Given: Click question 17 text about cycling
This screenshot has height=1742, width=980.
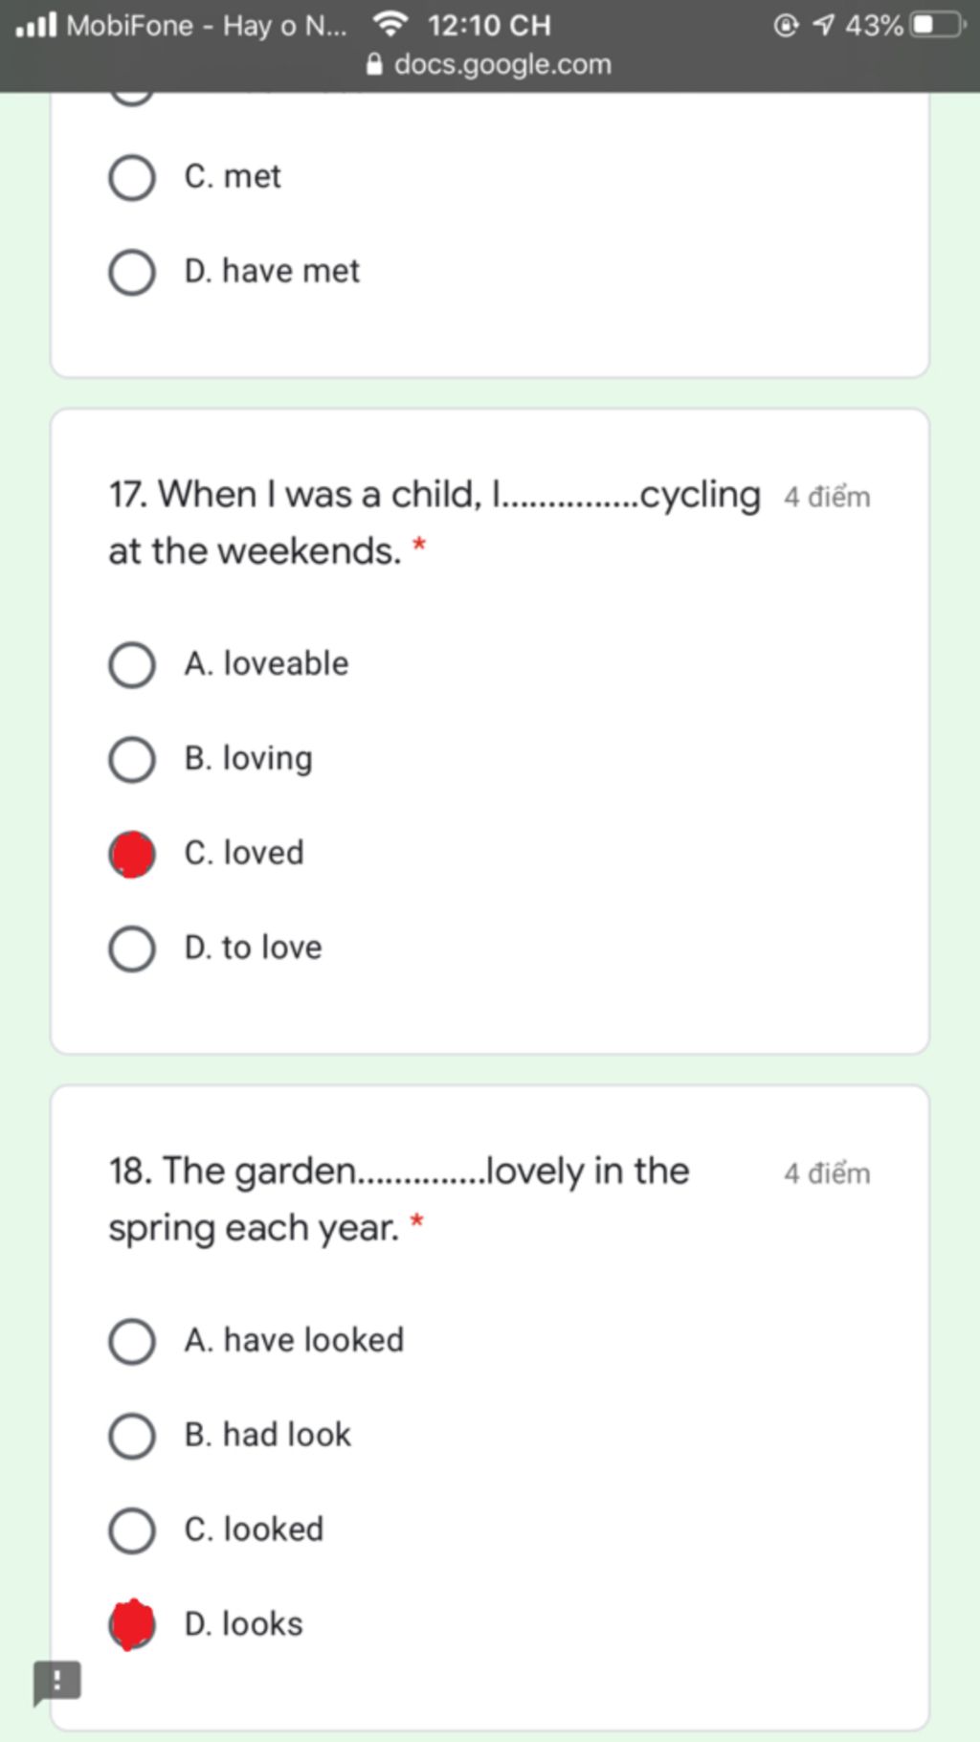Looking at the screenshot, I should pos(434,523).
